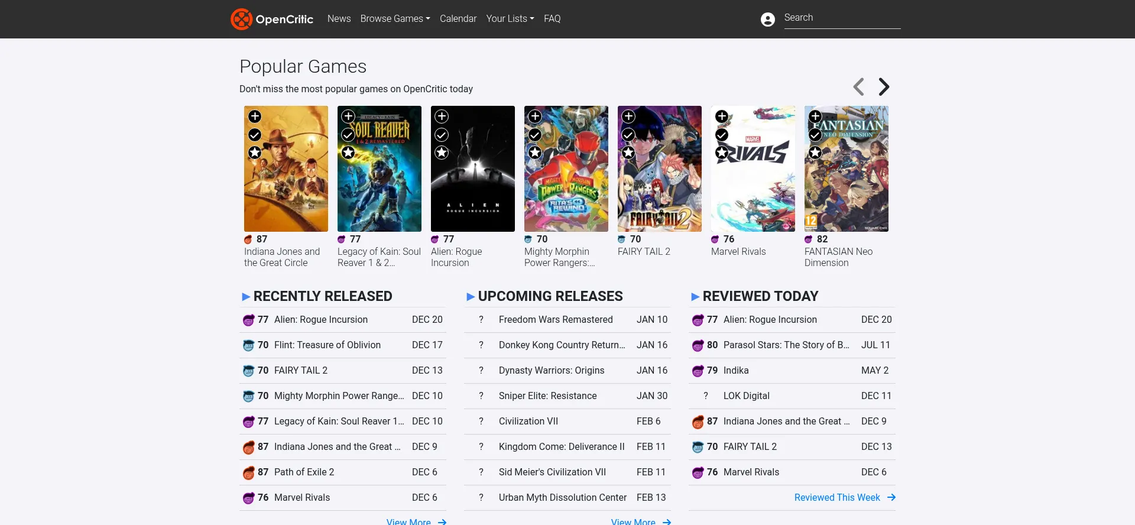Go to the FAQ page

coord(552,19)
